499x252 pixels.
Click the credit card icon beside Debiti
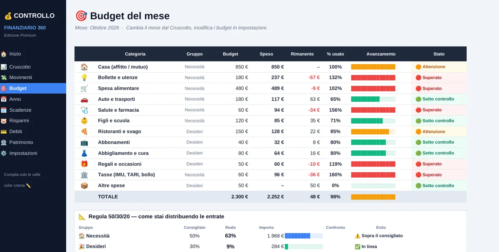[x=4, y=132]
